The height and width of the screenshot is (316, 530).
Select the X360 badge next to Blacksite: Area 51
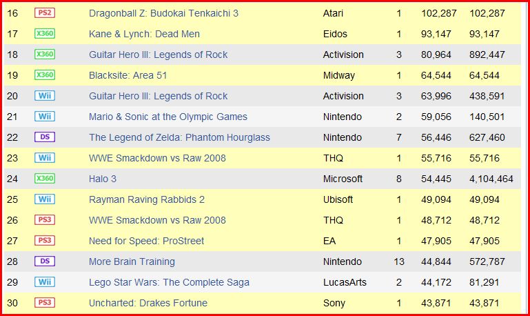[45, 75]
